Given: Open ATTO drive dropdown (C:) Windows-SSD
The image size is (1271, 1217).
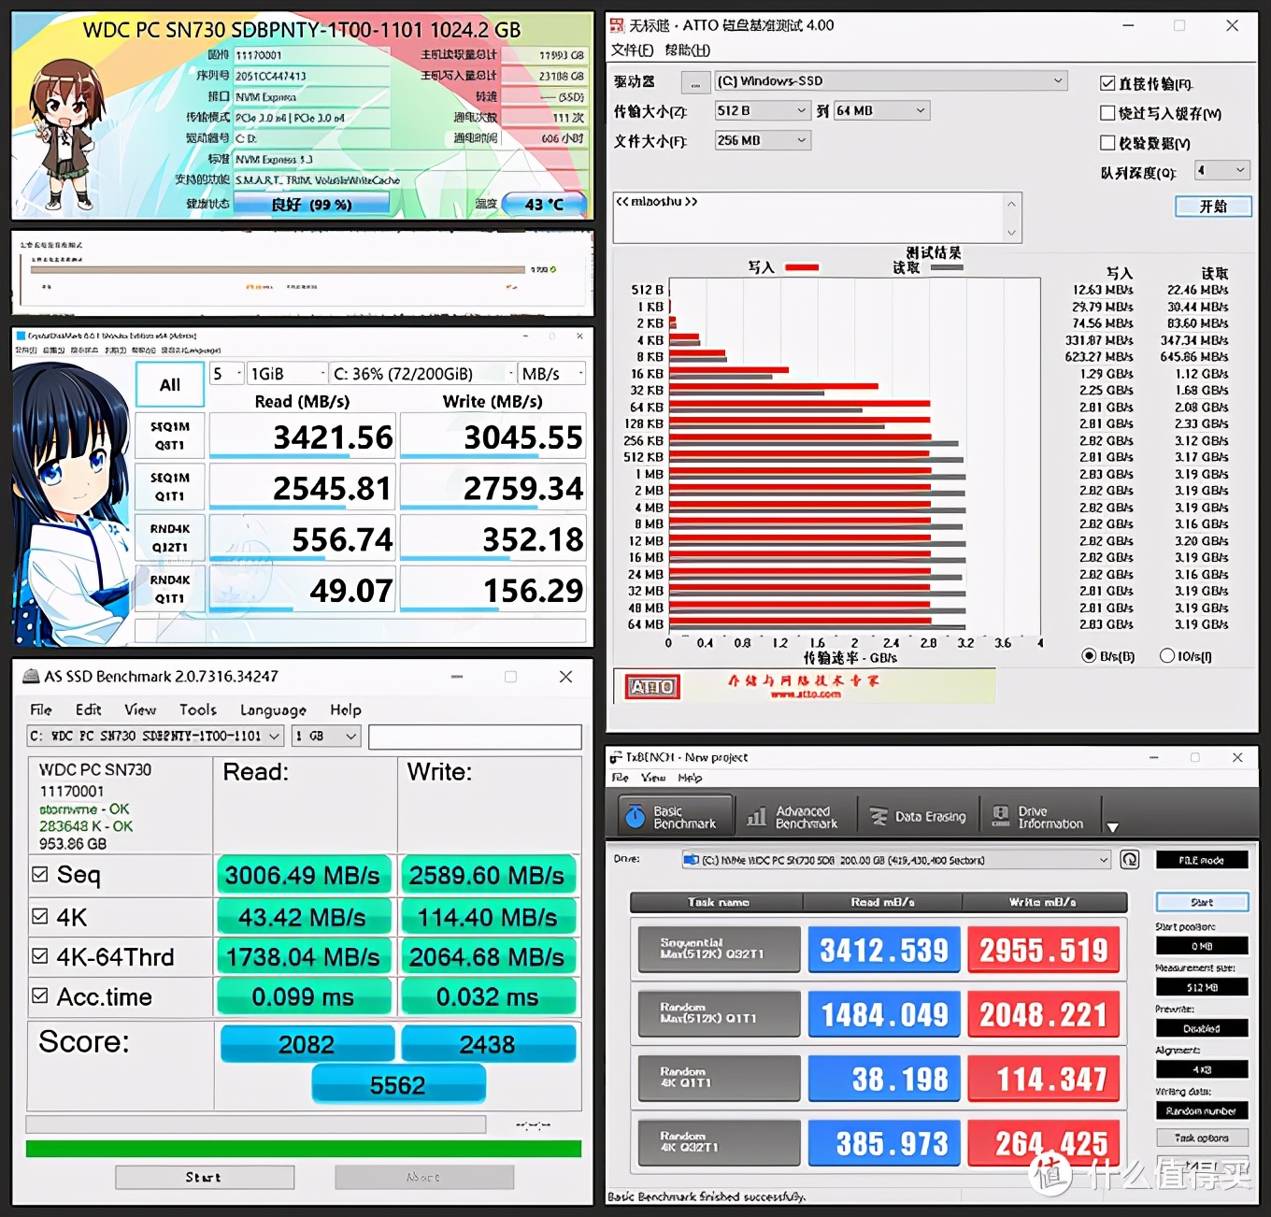Looking at the screenshot, I should click(x=891, y=81).
